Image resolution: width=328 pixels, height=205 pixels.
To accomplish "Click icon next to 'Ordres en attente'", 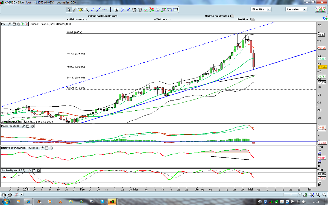I will pos(233,16).
